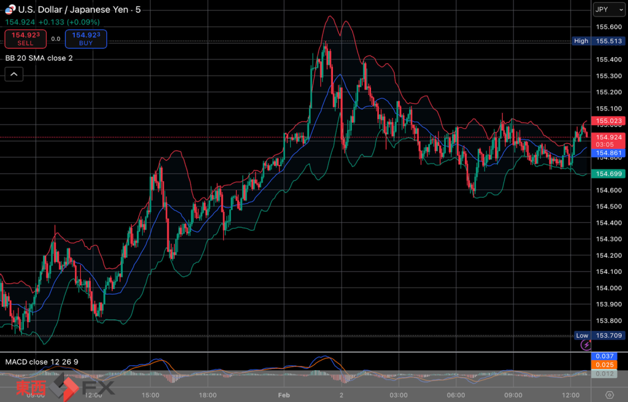628x402 pixels.
Task: Click the Feb date on time axis
Action: click(x=283, y=395)
